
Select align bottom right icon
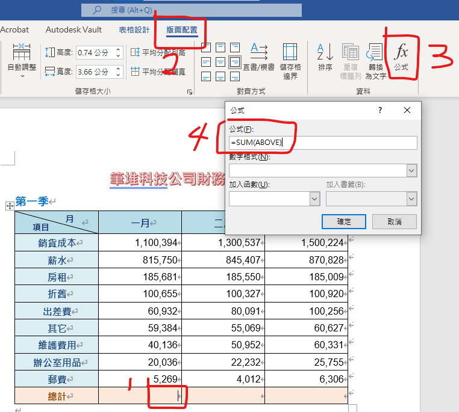(235, 76)
